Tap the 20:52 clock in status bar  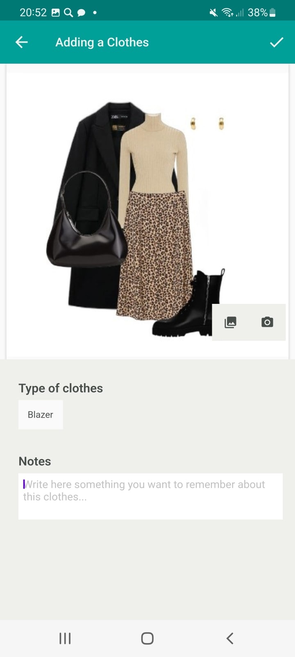(33, 13)
